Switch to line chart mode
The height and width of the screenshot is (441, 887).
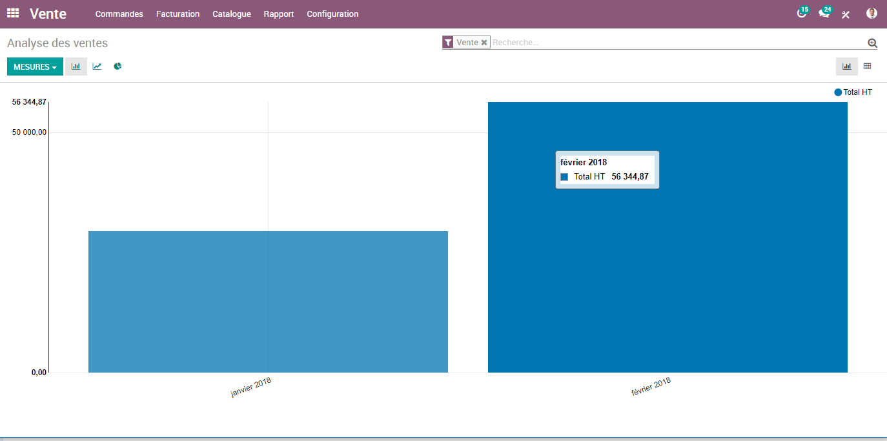coord(97,67)
